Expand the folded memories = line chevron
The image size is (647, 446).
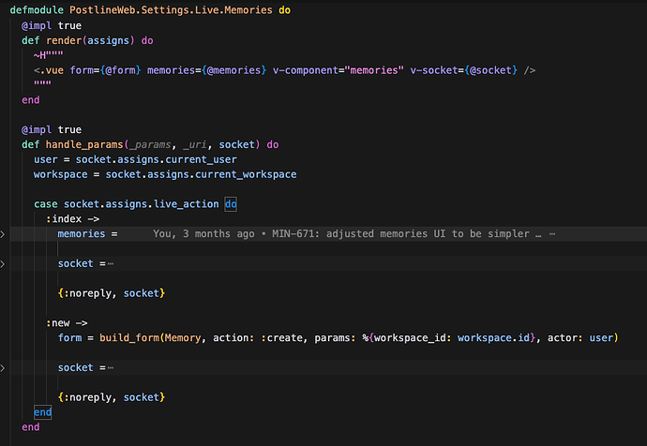pos(3,234)
